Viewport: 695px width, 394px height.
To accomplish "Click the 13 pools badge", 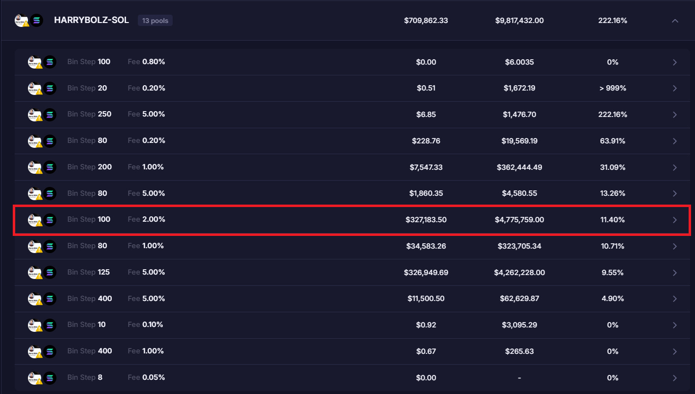I will [x=155, y=21].
